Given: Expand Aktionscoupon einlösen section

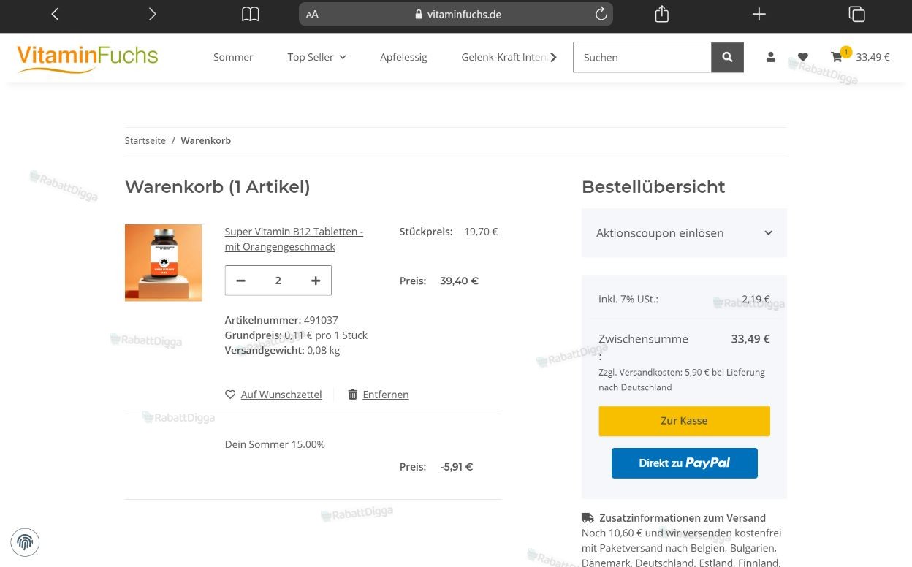Looking at the screenshot, I should (684, 233).
